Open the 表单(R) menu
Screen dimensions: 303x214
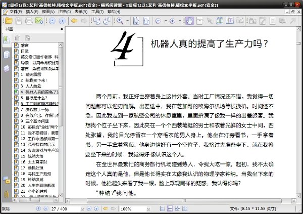[81, 12]
